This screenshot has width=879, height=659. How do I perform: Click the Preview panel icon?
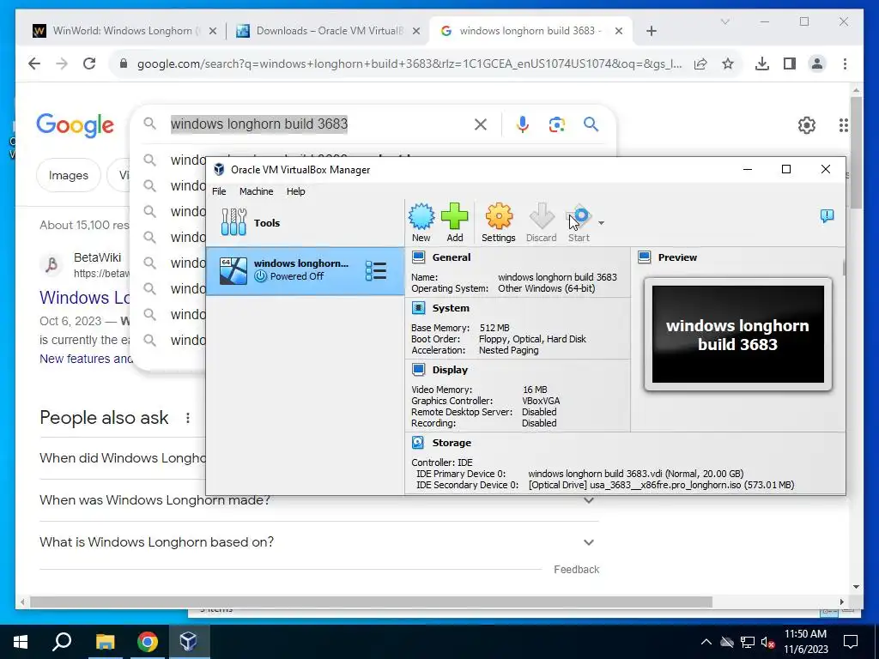[645, 257]
